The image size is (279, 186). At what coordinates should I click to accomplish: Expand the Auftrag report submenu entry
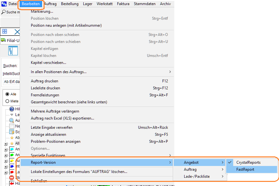coord(199,169)
